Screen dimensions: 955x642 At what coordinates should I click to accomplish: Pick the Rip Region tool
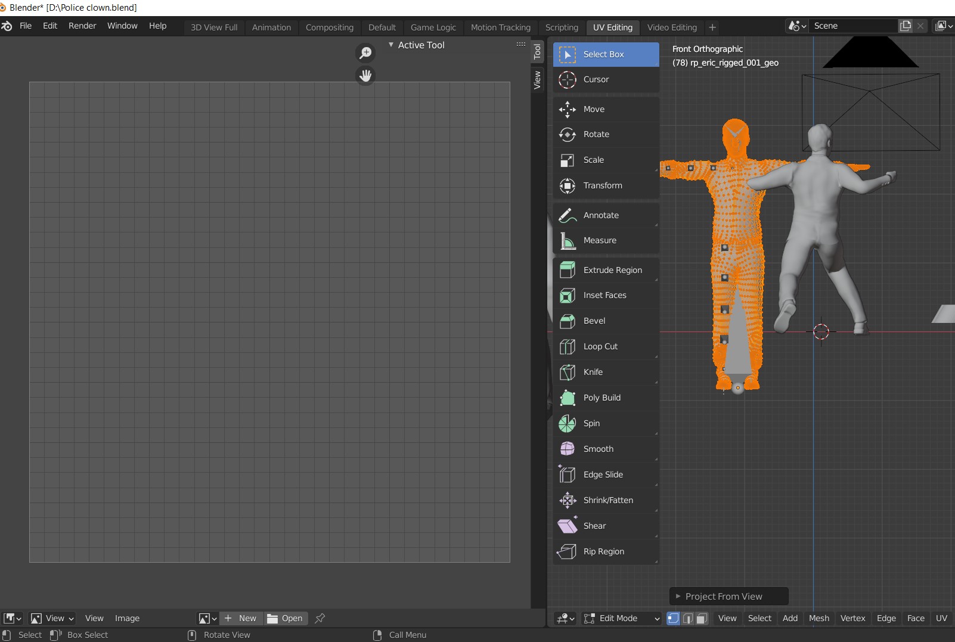pyautogui.click(x=606, y=551)
